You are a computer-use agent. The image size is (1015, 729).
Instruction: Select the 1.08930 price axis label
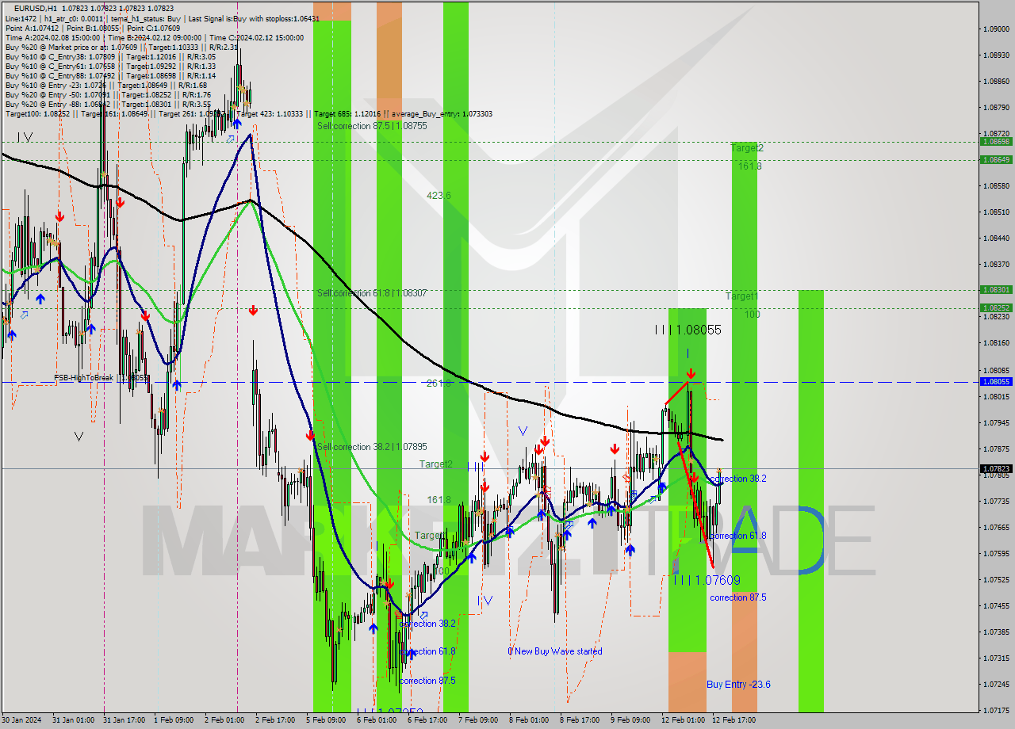pos(996,55)
